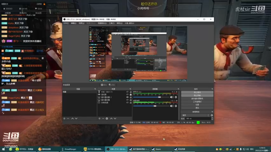Click 停止推流 stop streaming button

(197, 92)
